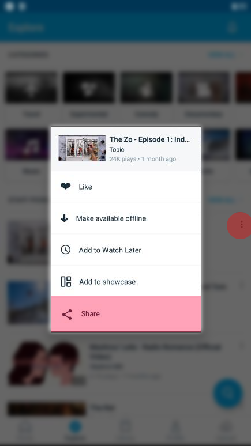251x446 pixels.
Task: Select the Share menu entry
Action: pyautogui.click(x=126, y=313)
